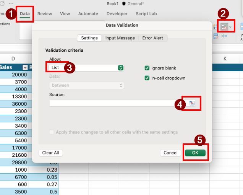
Task: Click the Remove Duplicates ribbon icon
Action: click(216, 36)
